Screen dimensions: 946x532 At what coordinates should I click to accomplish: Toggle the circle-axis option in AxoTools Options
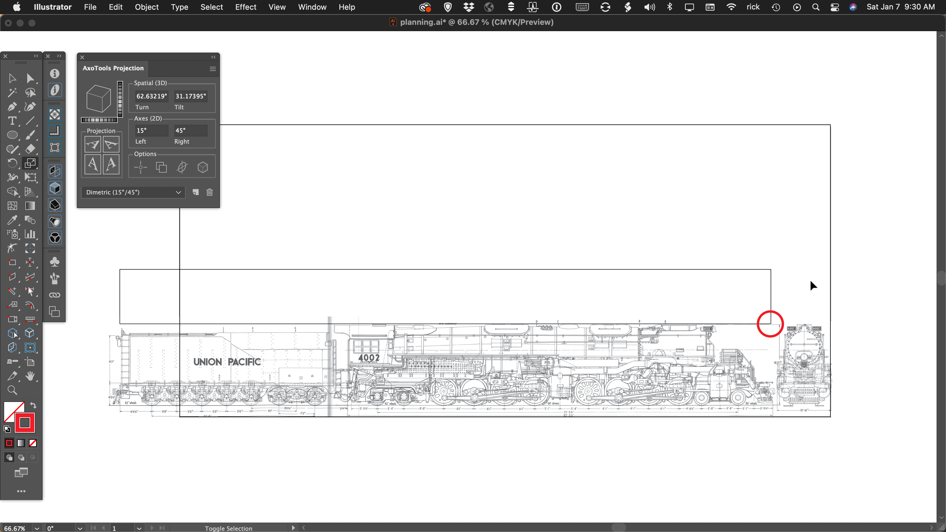tap(182, 168)
